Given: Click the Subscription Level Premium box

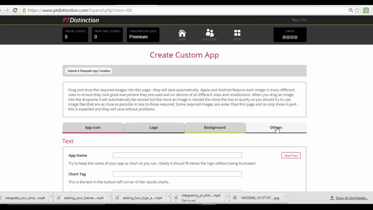Looking at the screenshot, I should pos(143,35).
